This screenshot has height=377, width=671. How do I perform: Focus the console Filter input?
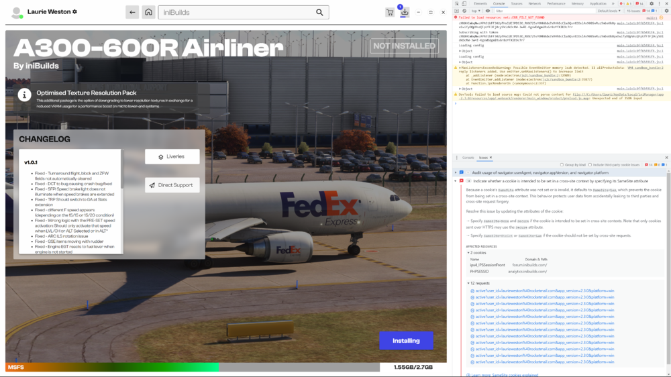[544, 11]
